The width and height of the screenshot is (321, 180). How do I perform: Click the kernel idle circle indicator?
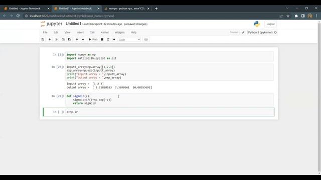point(275,32)
